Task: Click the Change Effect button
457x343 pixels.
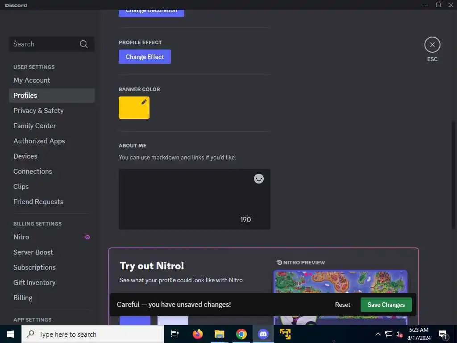Action: tap(145, 57)
